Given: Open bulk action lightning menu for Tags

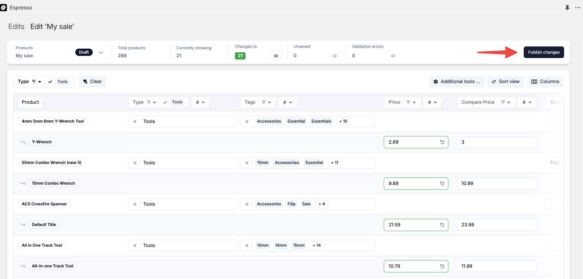Looking at the screenshot, I should [x=287, y=102].
